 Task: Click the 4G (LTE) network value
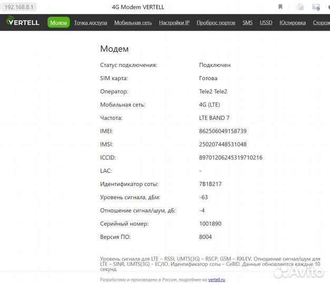209,104
